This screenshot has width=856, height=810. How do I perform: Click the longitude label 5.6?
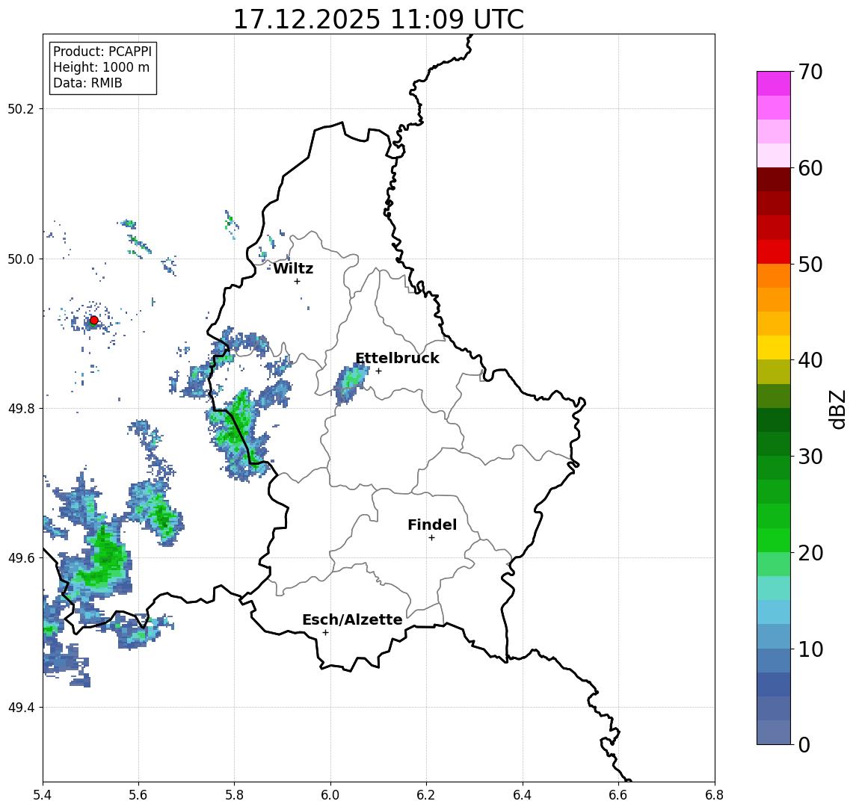coord(138,795)
